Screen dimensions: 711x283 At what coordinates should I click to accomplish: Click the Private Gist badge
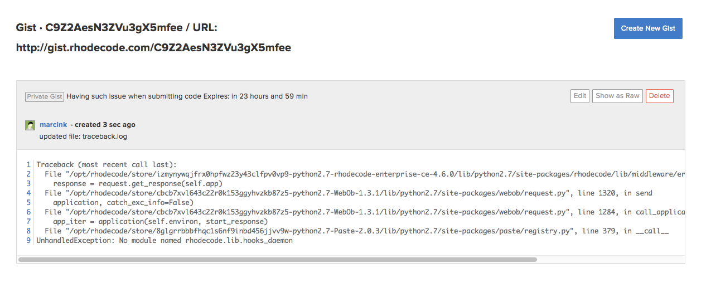(x=45, y=96)
